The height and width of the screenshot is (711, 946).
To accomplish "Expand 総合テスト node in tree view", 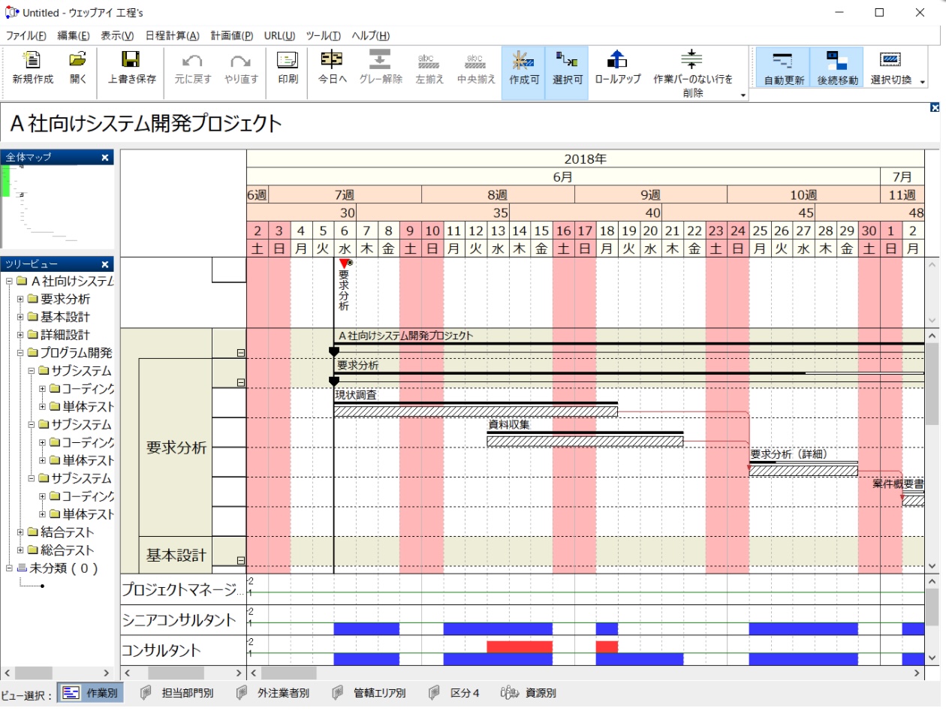I will [21, 550].
